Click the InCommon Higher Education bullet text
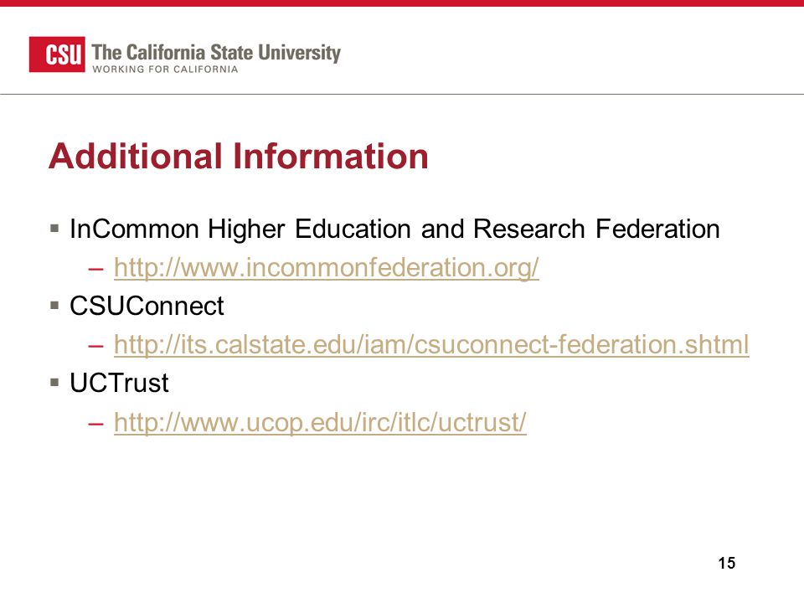The width and height of the screenshot is (804, 603). [x=394, y=229]
